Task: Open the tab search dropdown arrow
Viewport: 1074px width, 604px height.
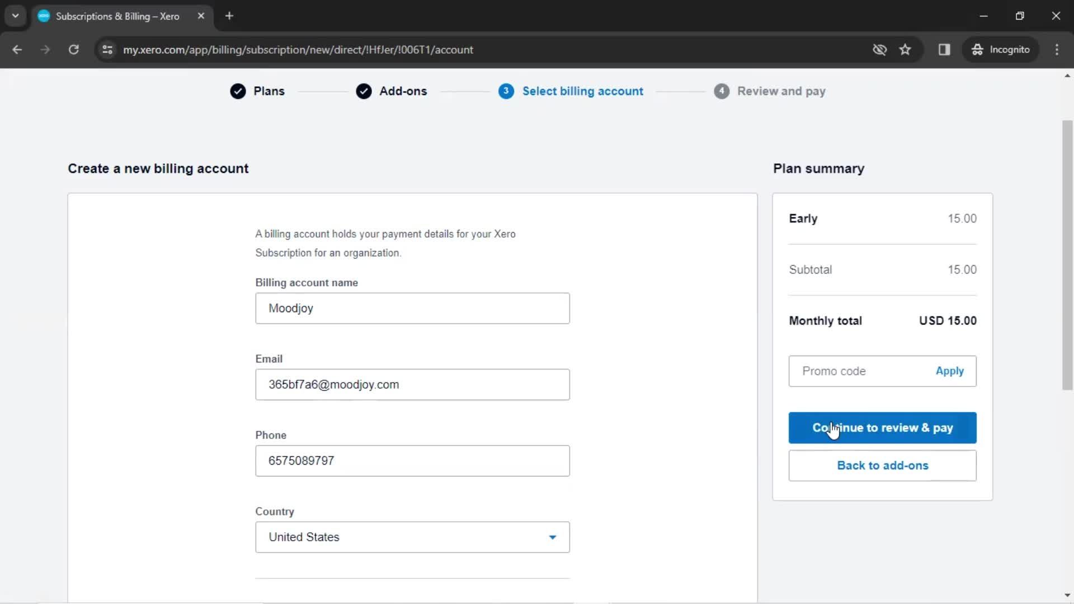Action: pos(16,16)
